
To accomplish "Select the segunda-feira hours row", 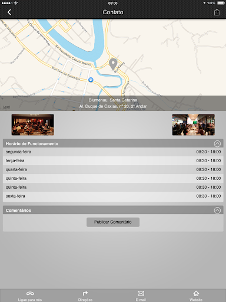I will 113,152.
